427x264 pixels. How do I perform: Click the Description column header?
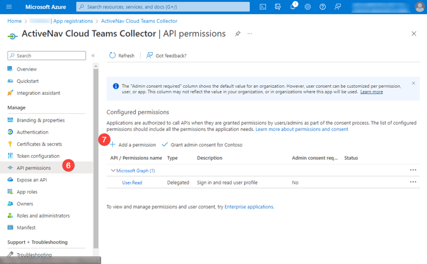tap(210, 158)
